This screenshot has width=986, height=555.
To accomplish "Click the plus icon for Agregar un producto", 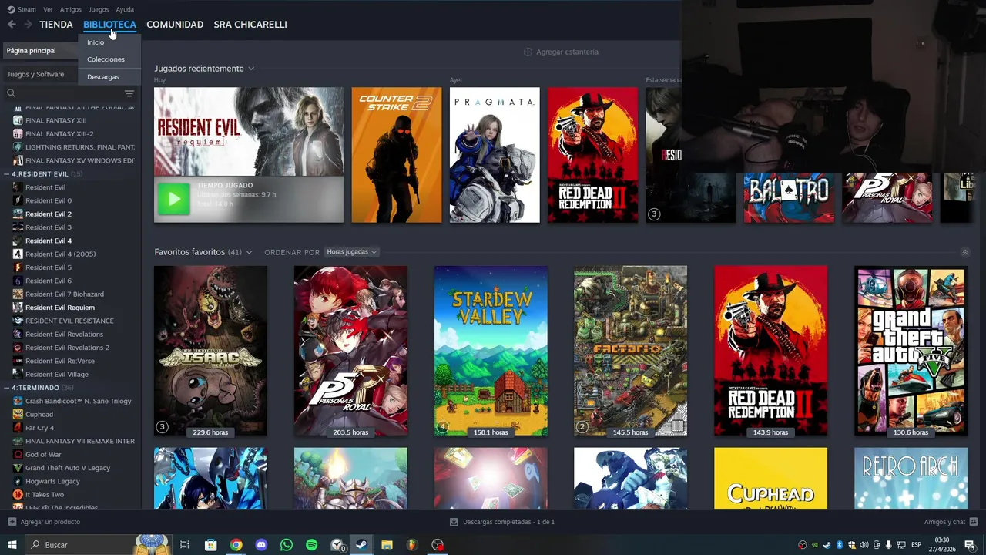I will click(x=12, y=522).
